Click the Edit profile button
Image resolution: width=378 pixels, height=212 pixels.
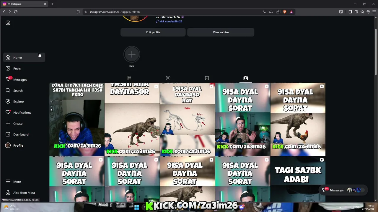(153, 32)
